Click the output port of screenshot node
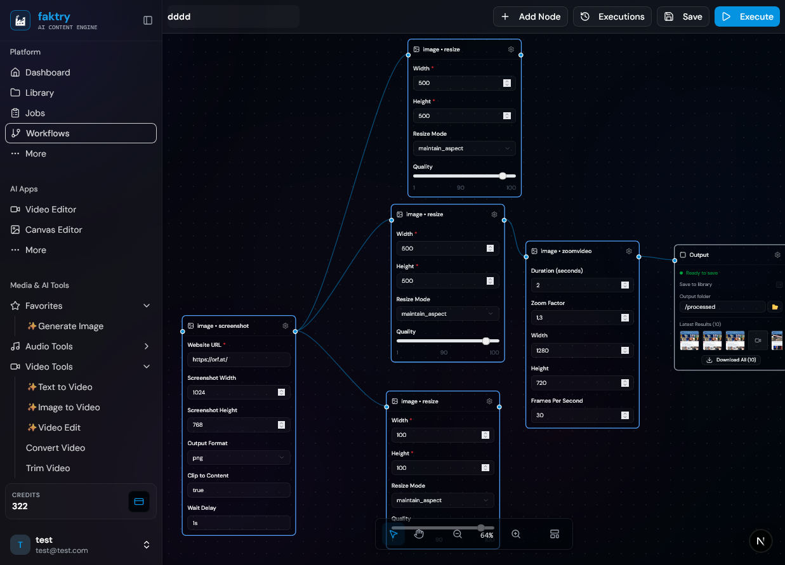Image resolution: width=785 pixels, height=565 pixels. pyautogui.click(x=295, y=331)
